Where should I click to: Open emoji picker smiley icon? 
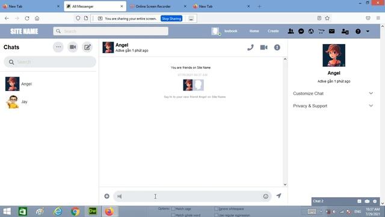click(266, 197)
